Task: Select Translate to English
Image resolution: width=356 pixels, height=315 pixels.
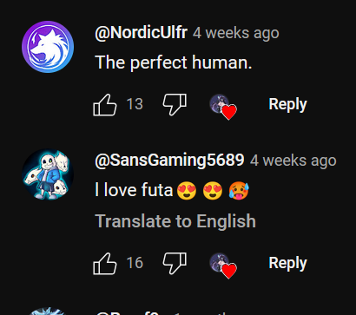Action: [x=175, y=221]
